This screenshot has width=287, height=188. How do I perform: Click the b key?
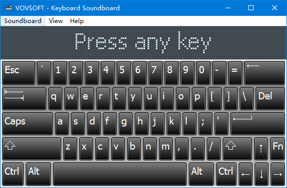click(134, 149)
